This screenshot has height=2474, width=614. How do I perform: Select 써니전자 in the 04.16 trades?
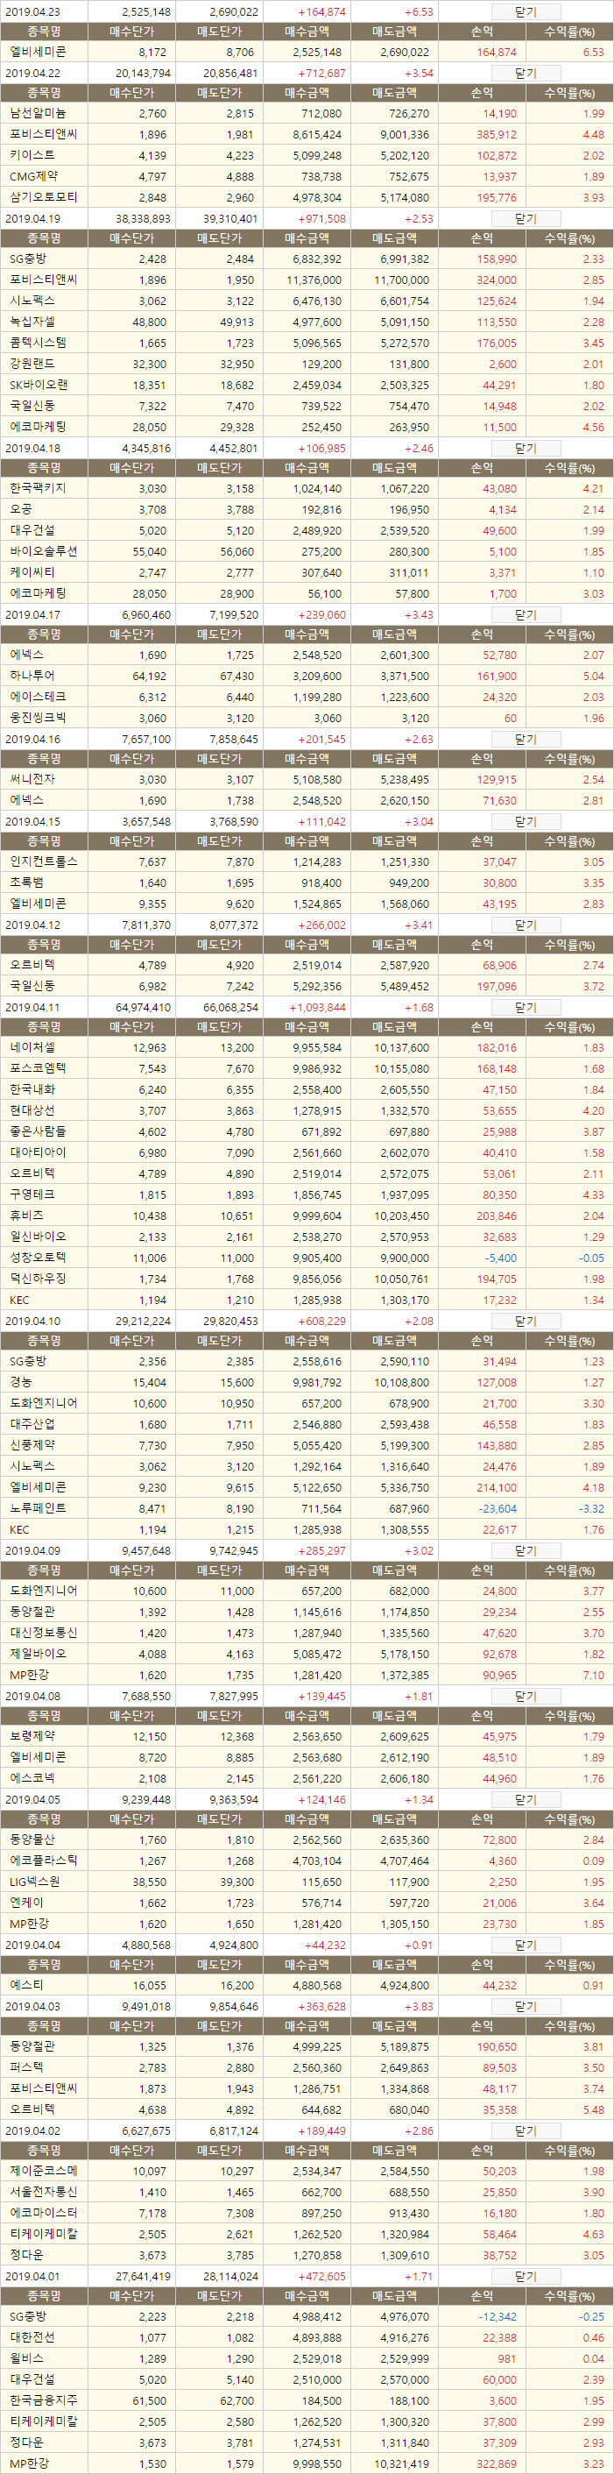pyautogui.click(x=32, y=779)
